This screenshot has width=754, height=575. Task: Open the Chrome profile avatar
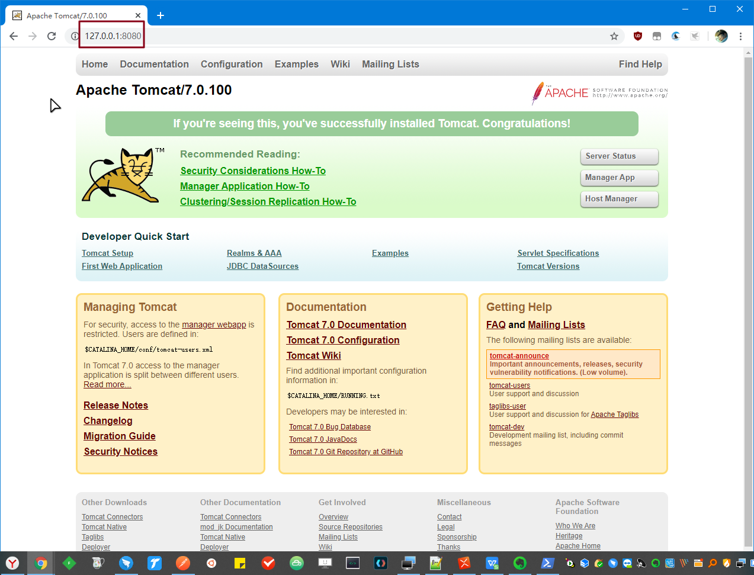pyautogui.click(x=721, y=36)
